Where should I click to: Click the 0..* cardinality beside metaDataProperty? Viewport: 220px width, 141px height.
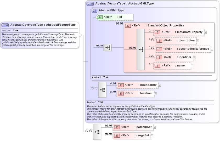click(151, 31)
